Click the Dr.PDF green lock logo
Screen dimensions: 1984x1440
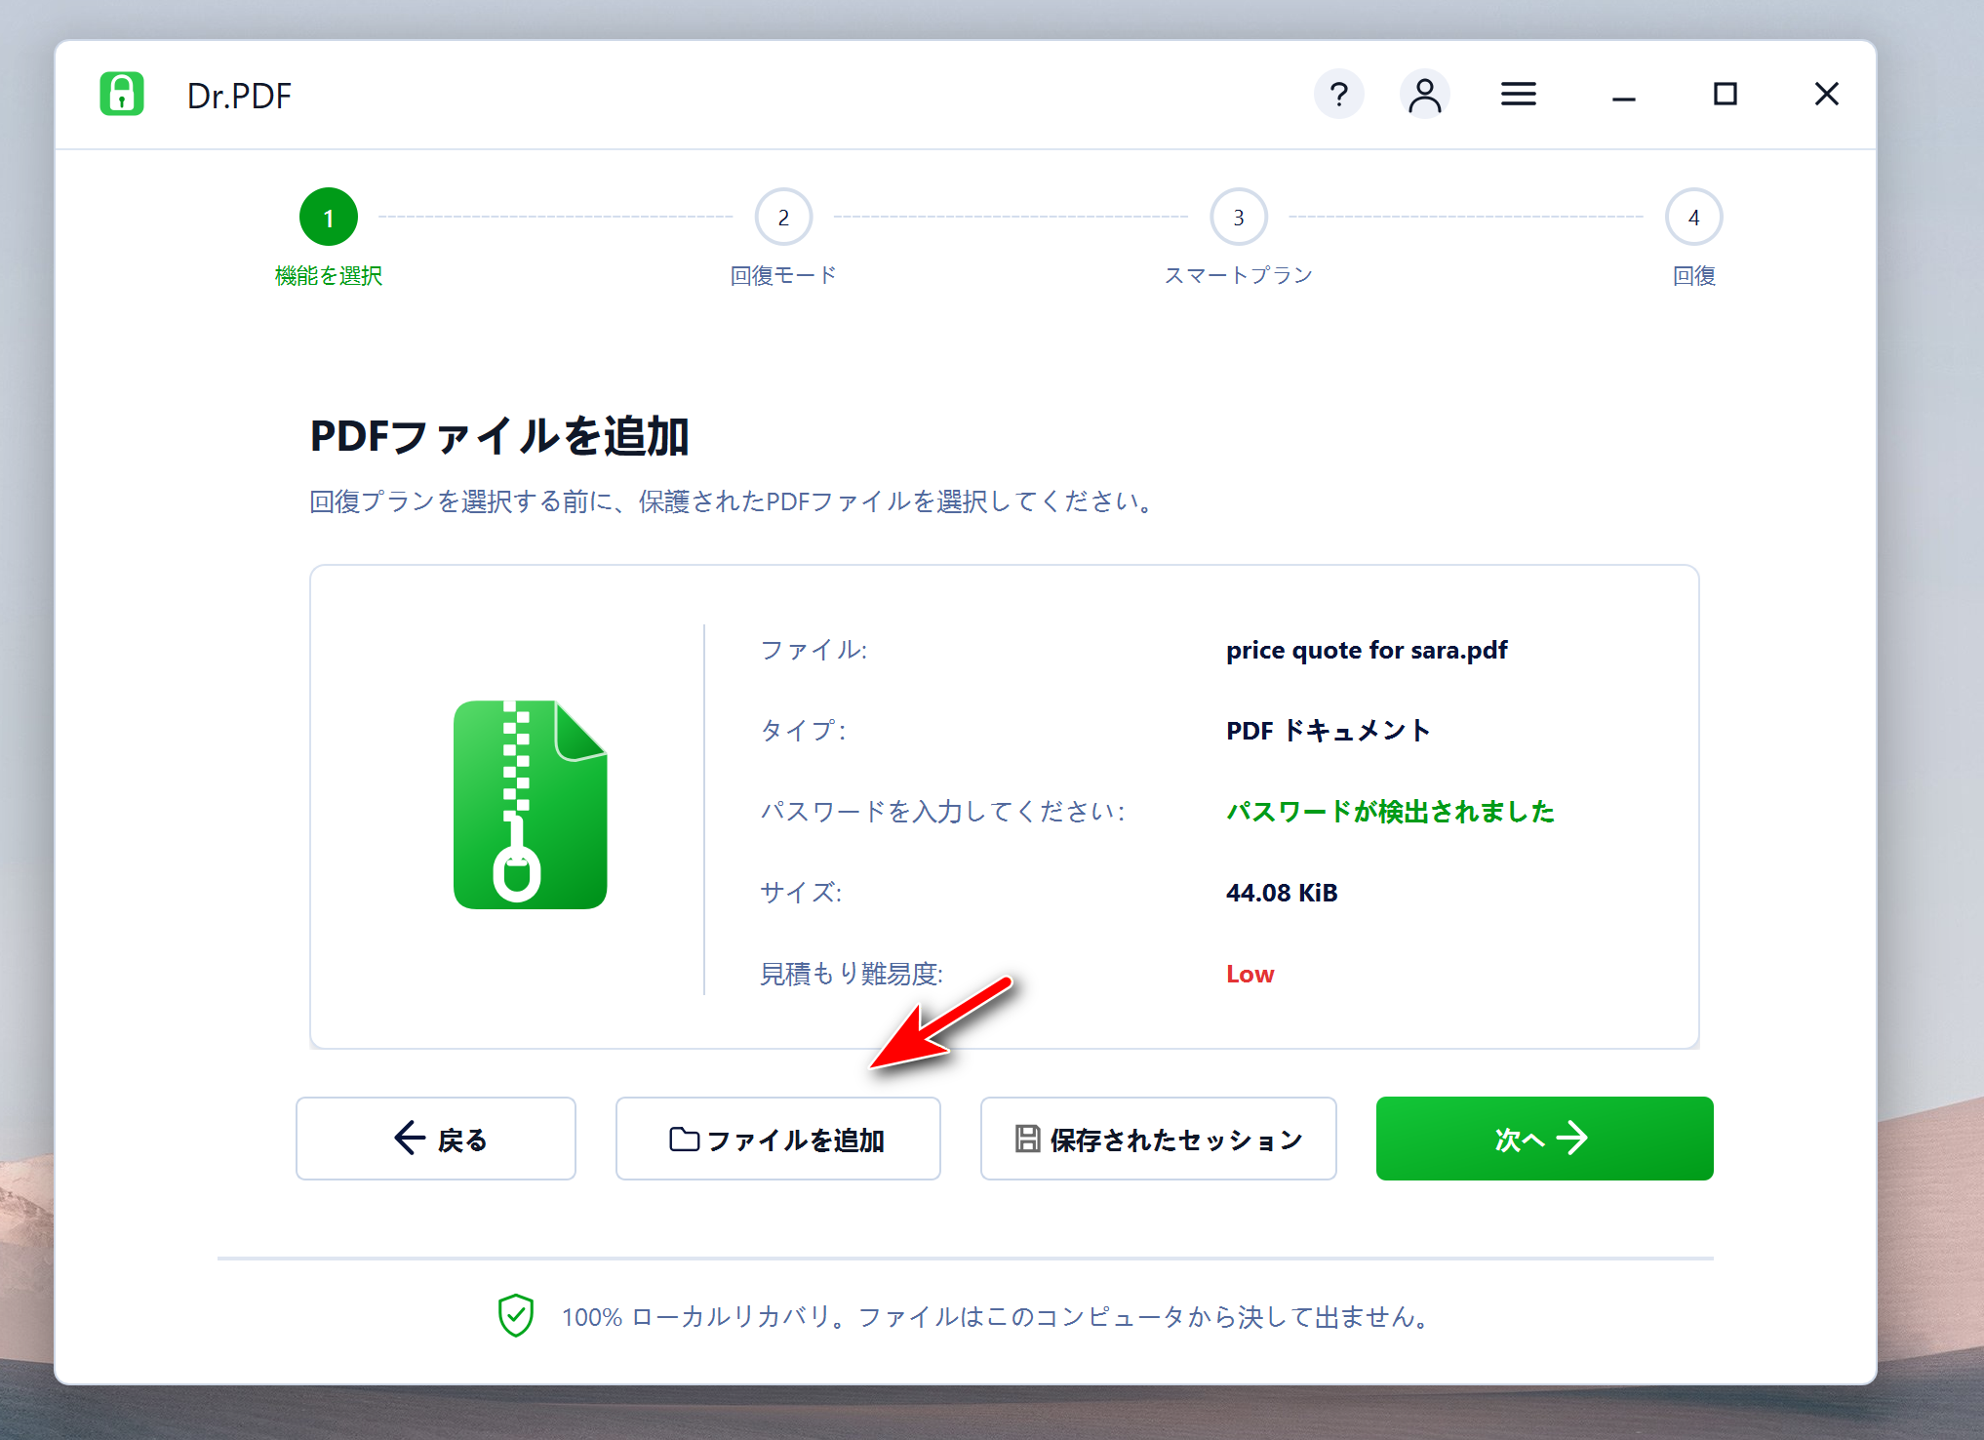point(122,94)
